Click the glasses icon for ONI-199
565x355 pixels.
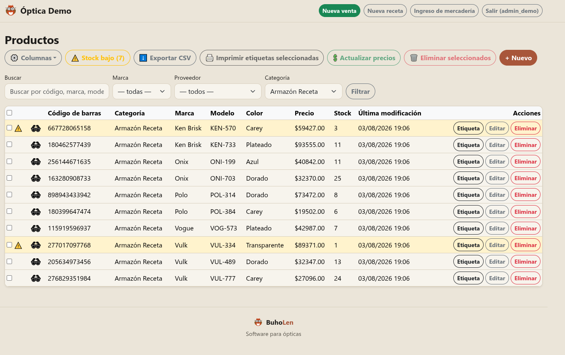tap(36, 162)
